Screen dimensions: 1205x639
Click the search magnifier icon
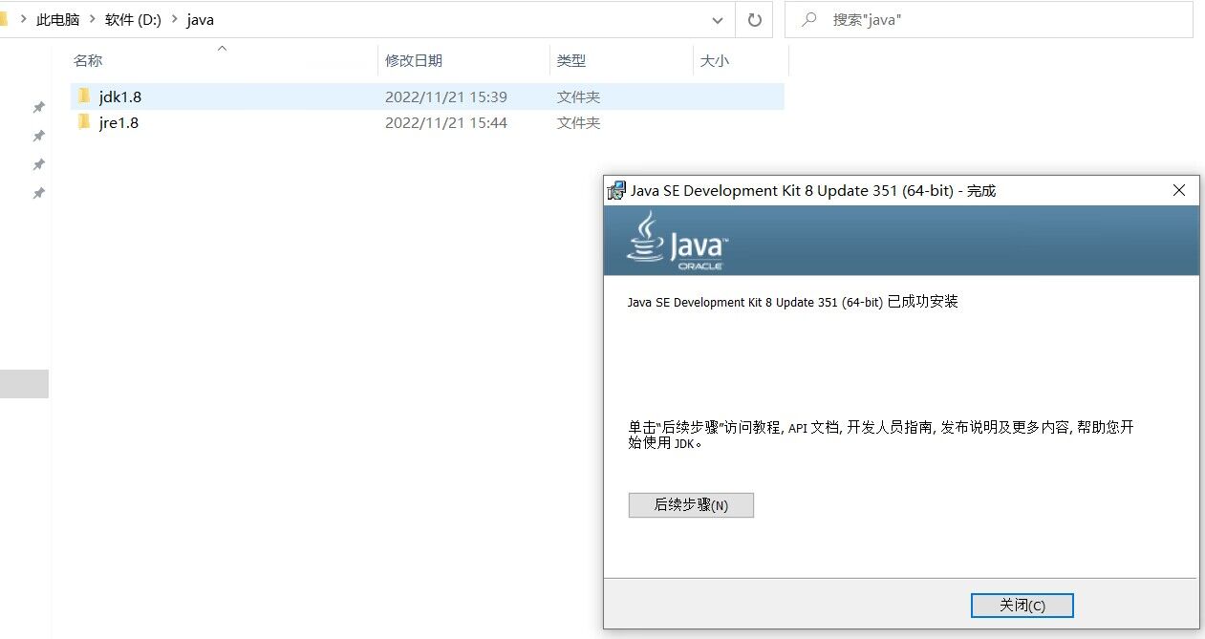(x=809, y=19)
